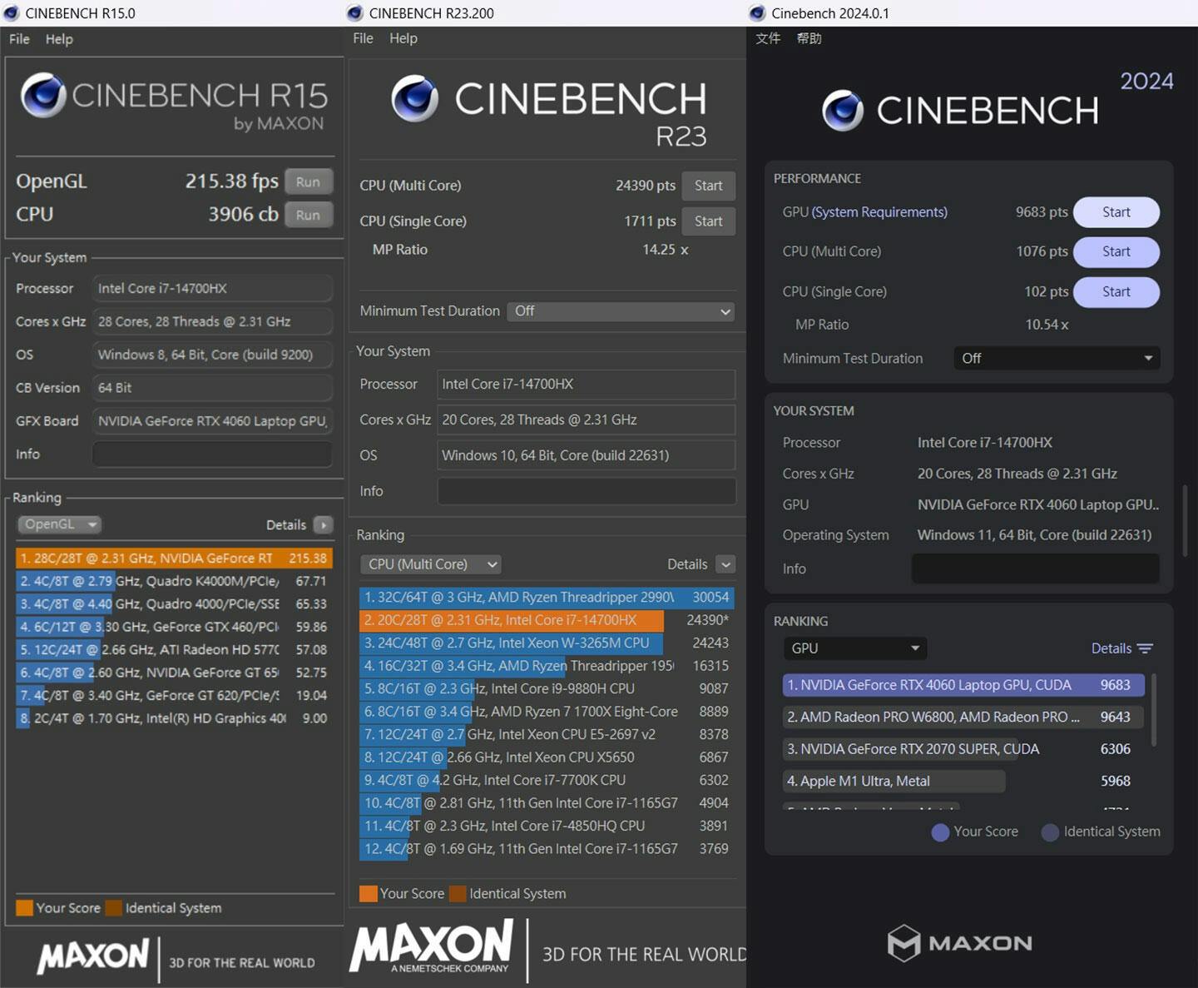Open the Minimum Test Duration dropdown in R23
This screenshot has width=1198, height=988.
pos(621,311)
